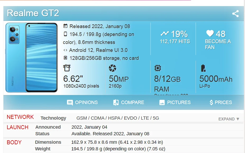Click the camera shutter icon
This screenshot has height=153, width=245.
[x=113, y=68]
